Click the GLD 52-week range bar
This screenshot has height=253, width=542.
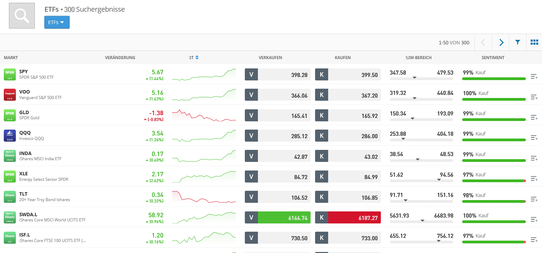click(x=421, y=120)
